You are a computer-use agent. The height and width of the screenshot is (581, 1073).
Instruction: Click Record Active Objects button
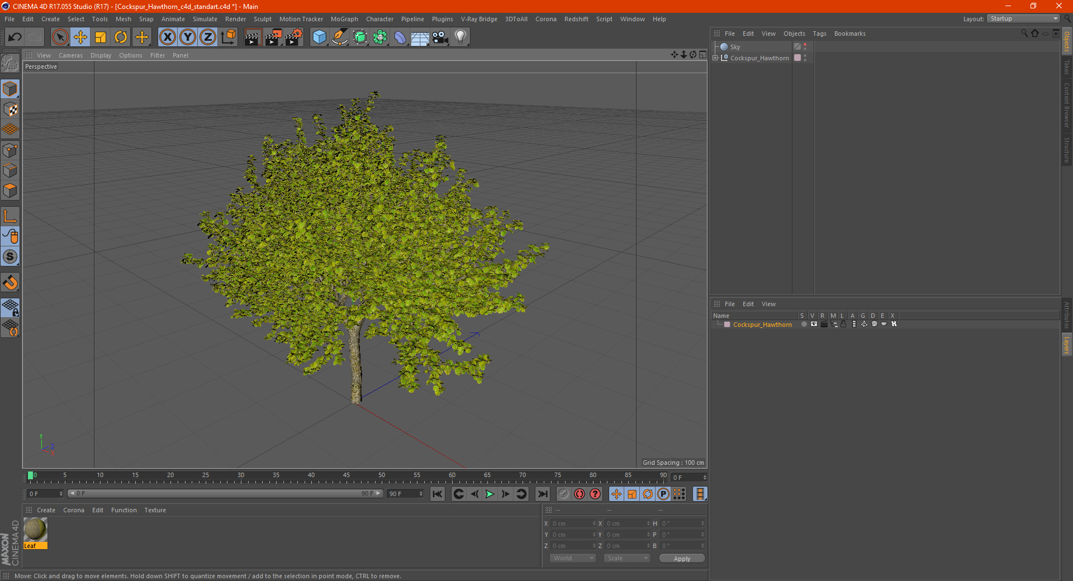coord(563,494)
